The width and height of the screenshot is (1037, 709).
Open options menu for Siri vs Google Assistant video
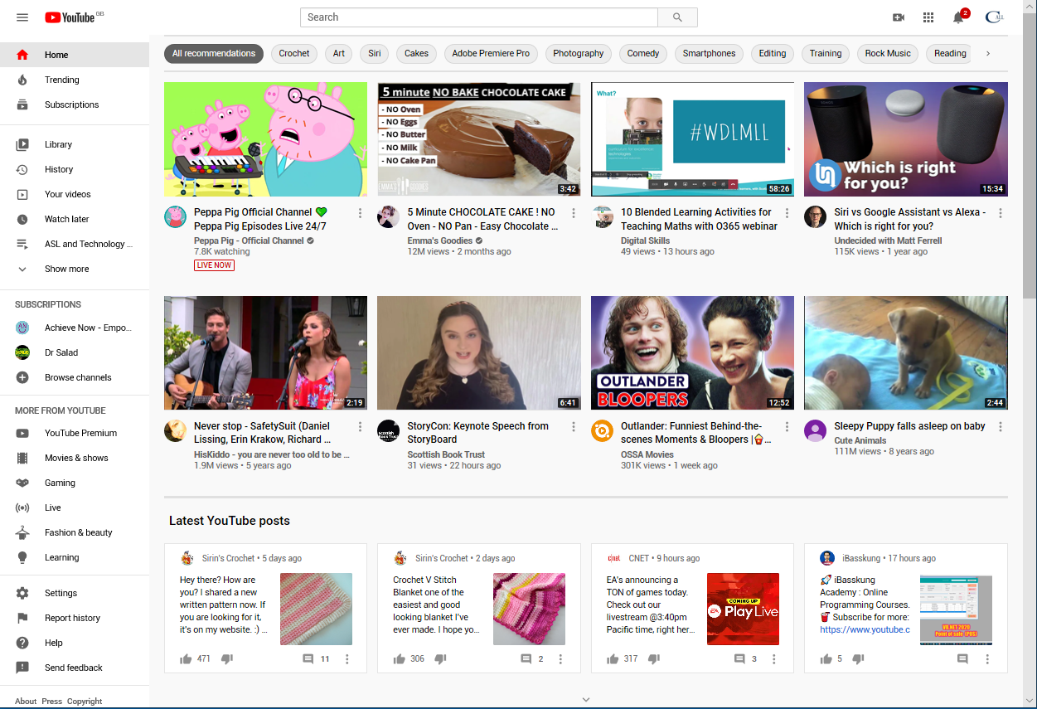pos(1001,213)
